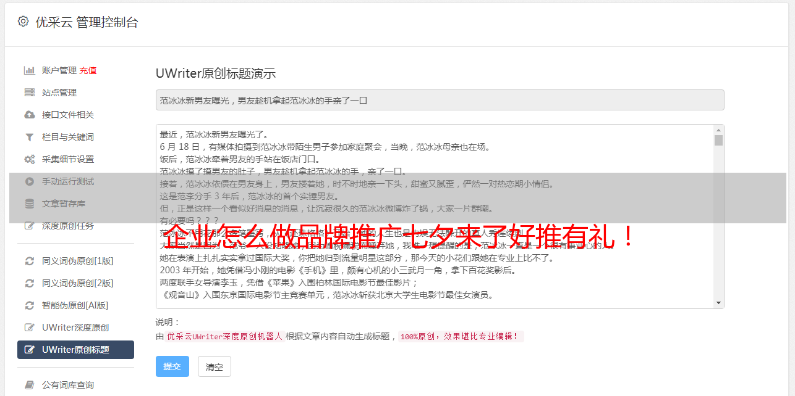Click the text area scrollbar down arrow

tap(718, 302)
